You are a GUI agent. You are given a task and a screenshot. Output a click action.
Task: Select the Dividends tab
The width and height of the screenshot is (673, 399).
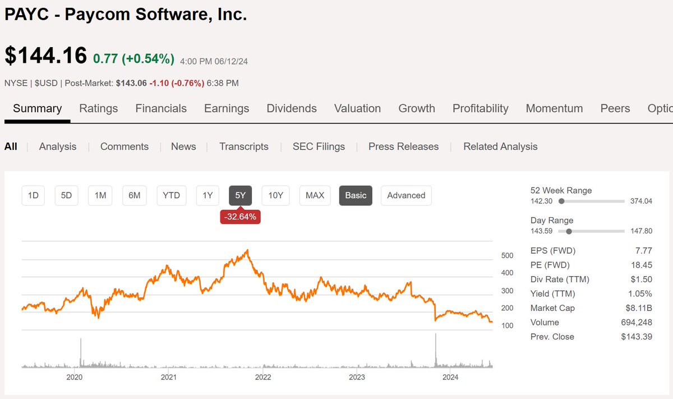click(x=292, y=108)
